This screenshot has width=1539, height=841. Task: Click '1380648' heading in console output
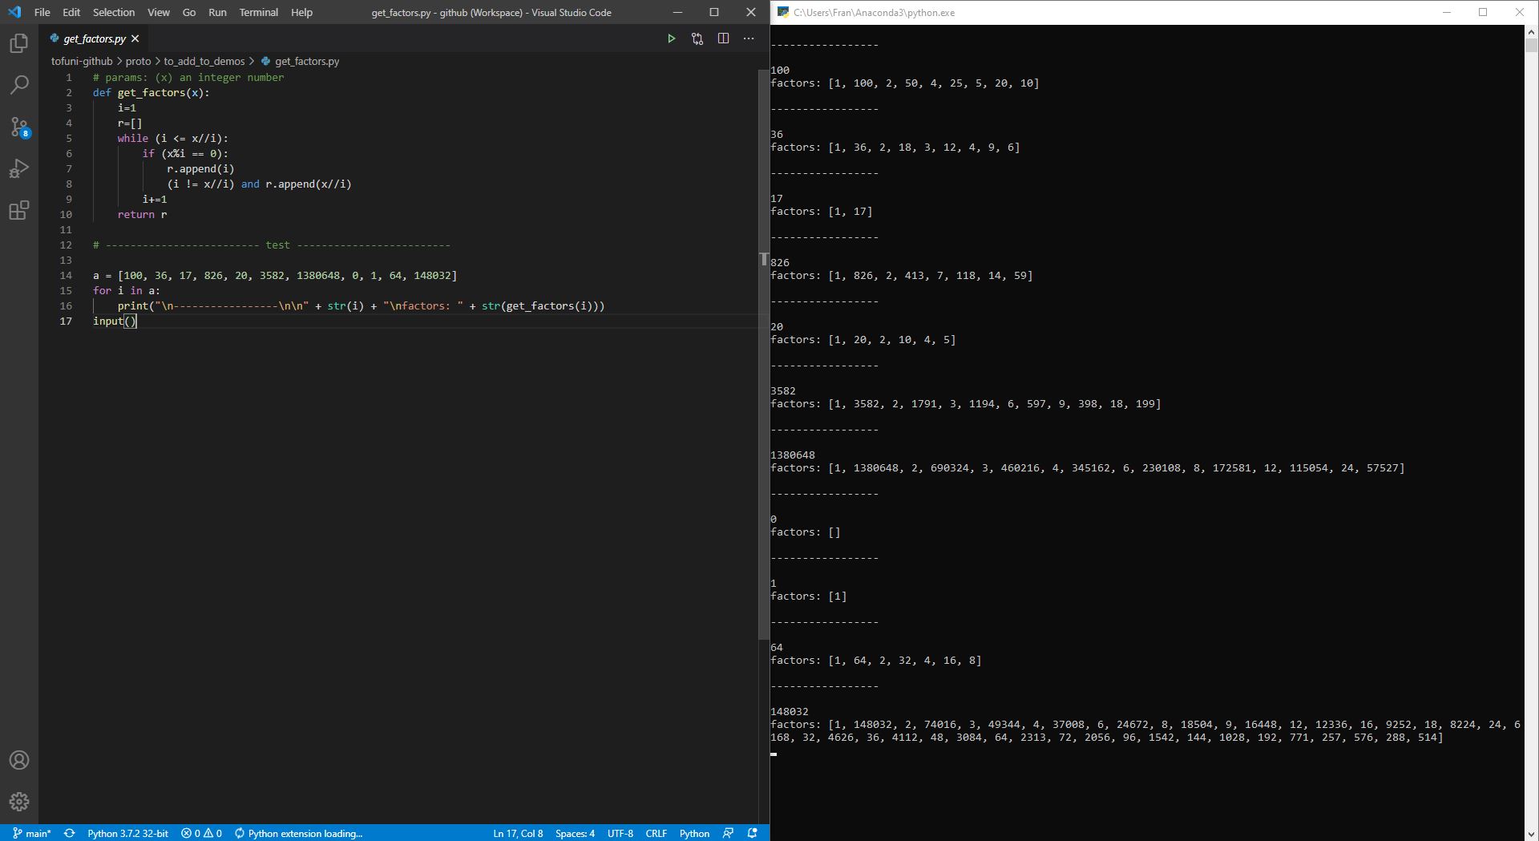pos(793,455)
